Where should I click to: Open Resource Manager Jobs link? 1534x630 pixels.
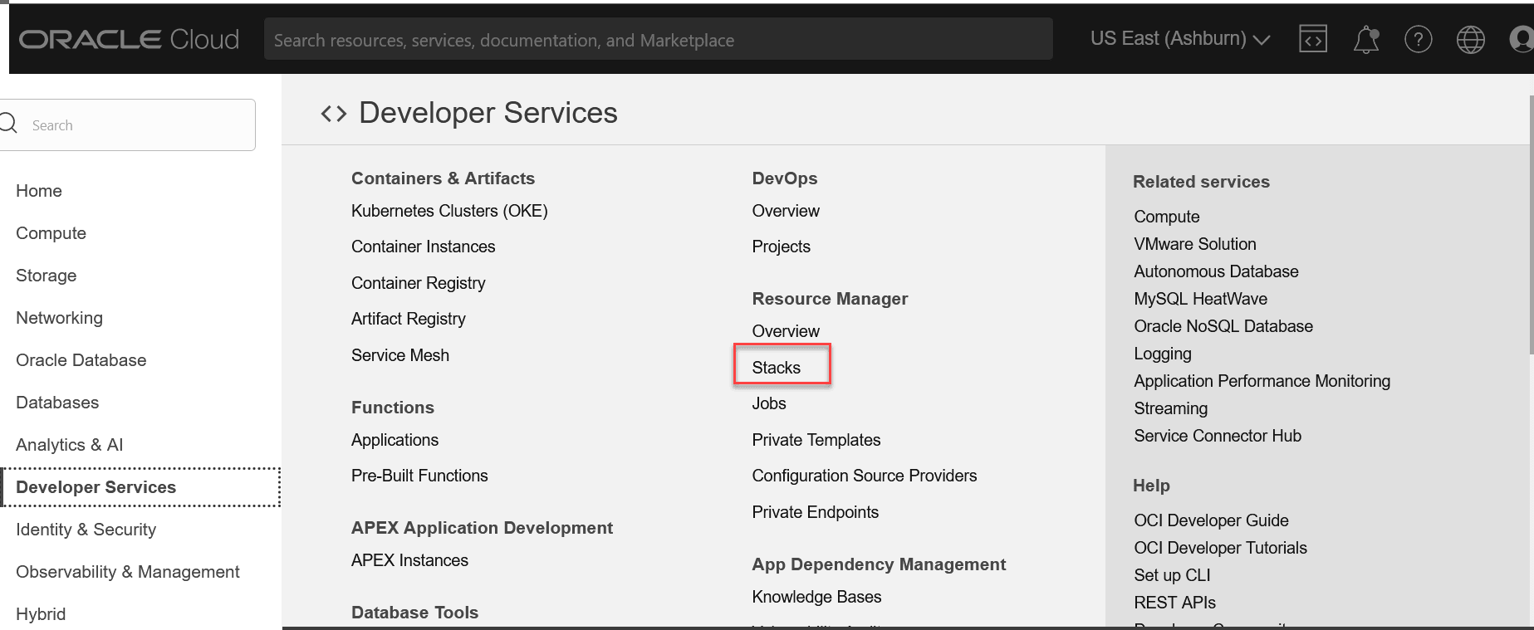click(769, 403)
